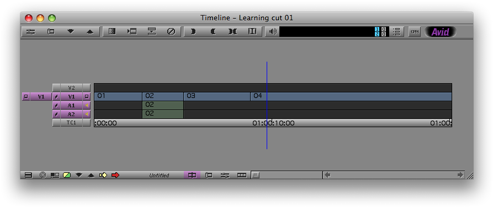
Task: Toggle the source V1 track selector
Action: pos(41,96)
